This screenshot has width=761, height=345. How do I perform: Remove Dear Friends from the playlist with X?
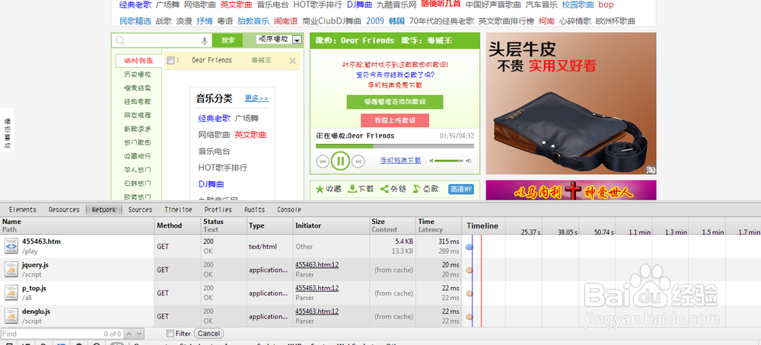pyautogui.click(x=293, y=61)
